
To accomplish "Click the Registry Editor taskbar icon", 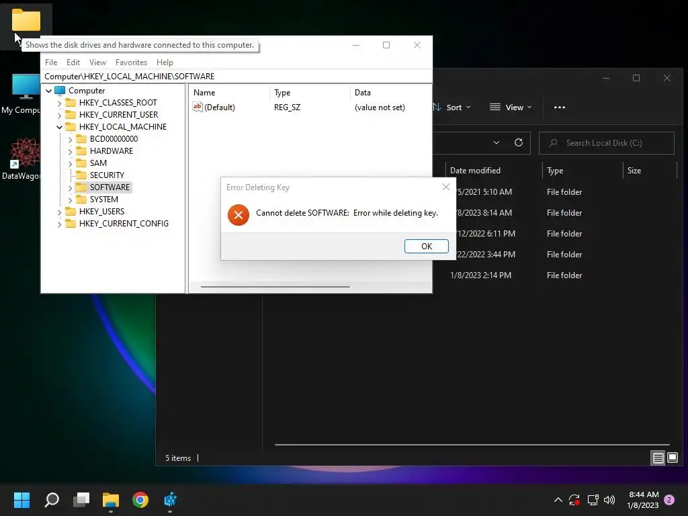I will [170, 500].
